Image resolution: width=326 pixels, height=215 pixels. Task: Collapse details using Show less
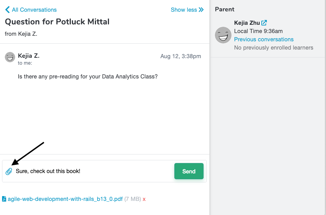click(x=184, y=10)
